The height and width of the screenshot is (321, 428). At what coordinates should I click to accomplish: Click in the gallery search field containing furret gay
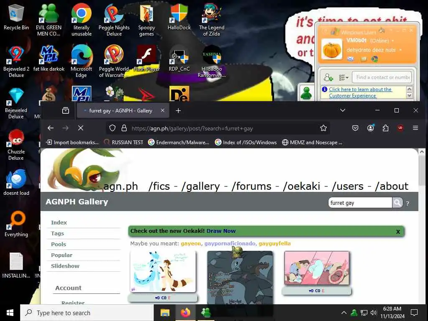click(360, 203)
